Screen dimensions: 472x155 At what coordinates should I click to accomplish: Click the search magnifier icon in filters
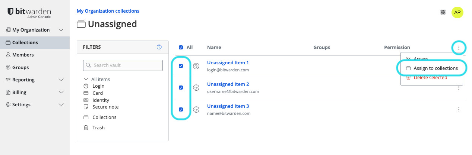tap(89, 65)
